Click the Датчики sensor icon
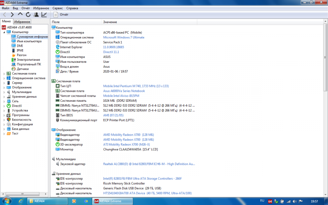This screenshot has width=328, height=205. [x=14, y=69]
